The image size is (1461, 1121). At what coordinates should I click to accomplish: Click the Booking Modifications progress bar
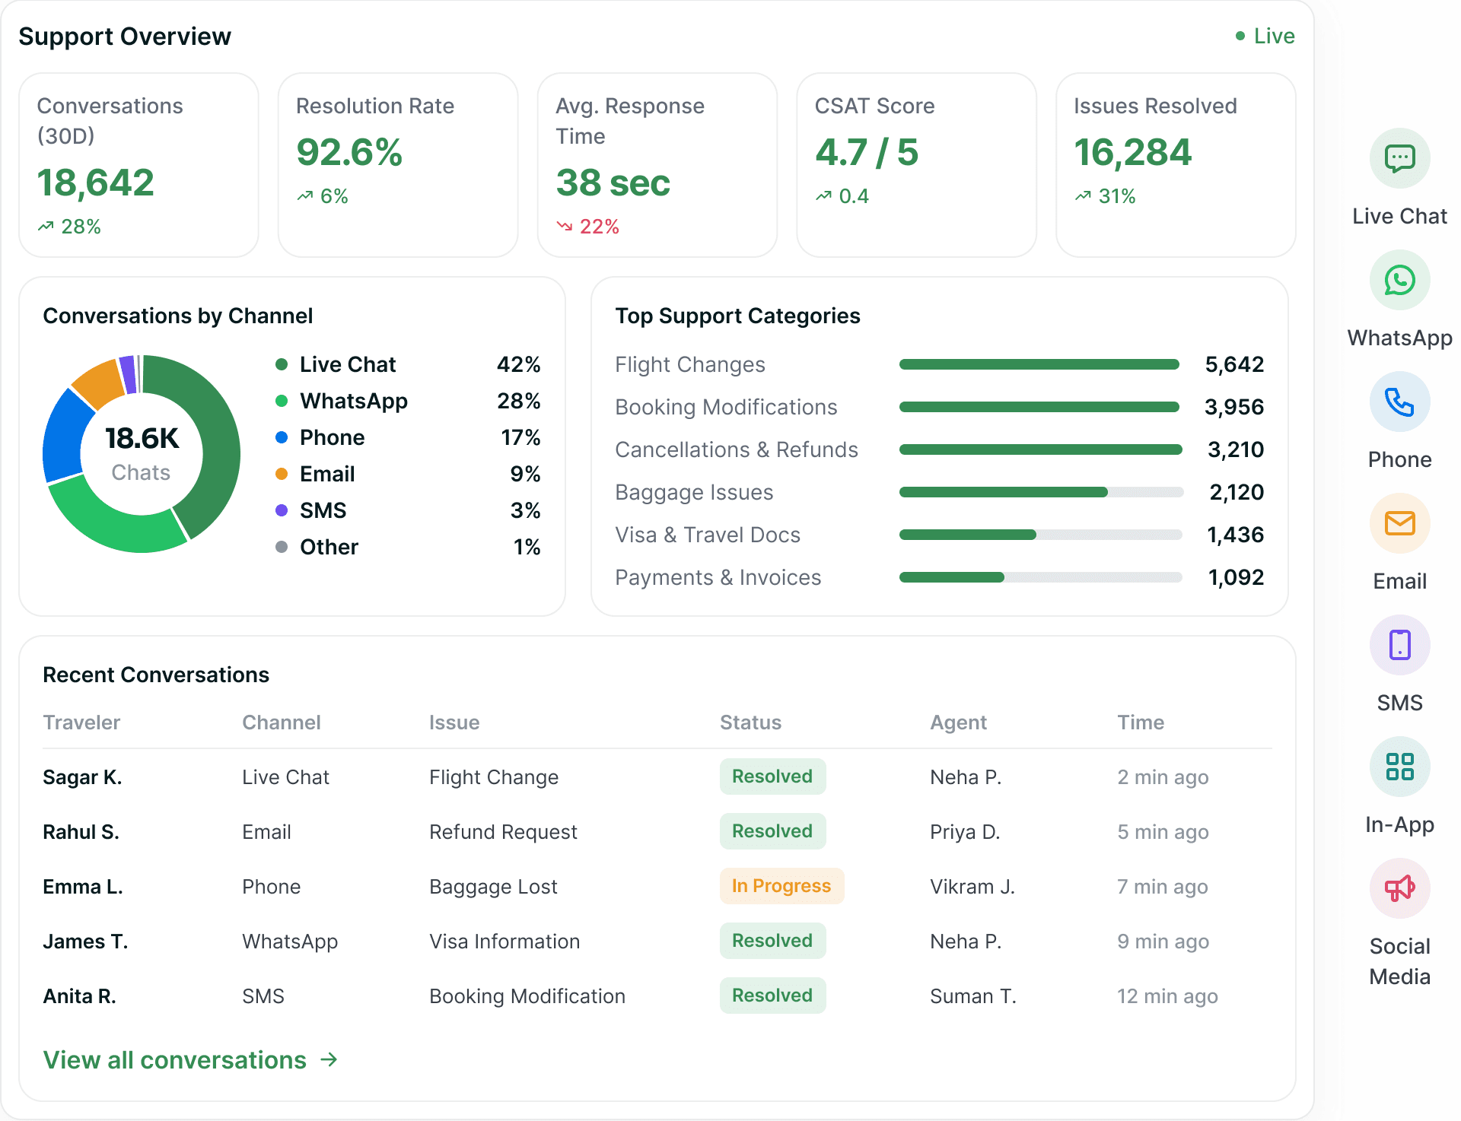tap(1040, 407)
